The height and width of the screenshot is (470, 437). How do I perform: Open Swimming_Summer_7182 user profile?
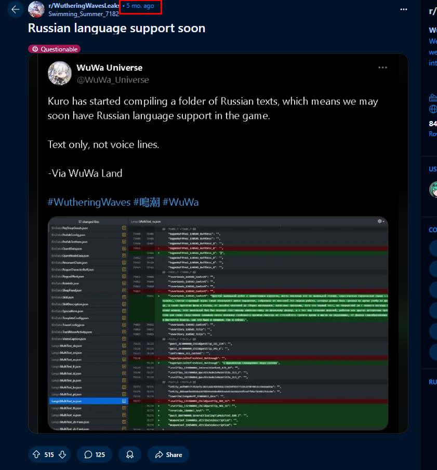coord(84,14)
